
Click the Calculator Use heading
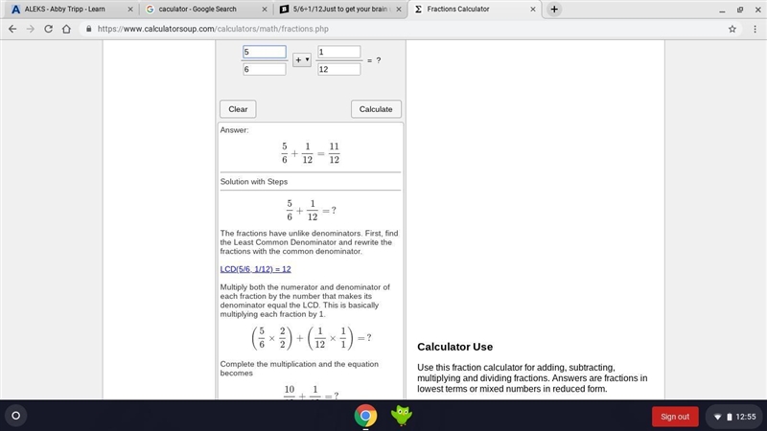point(454,347)
